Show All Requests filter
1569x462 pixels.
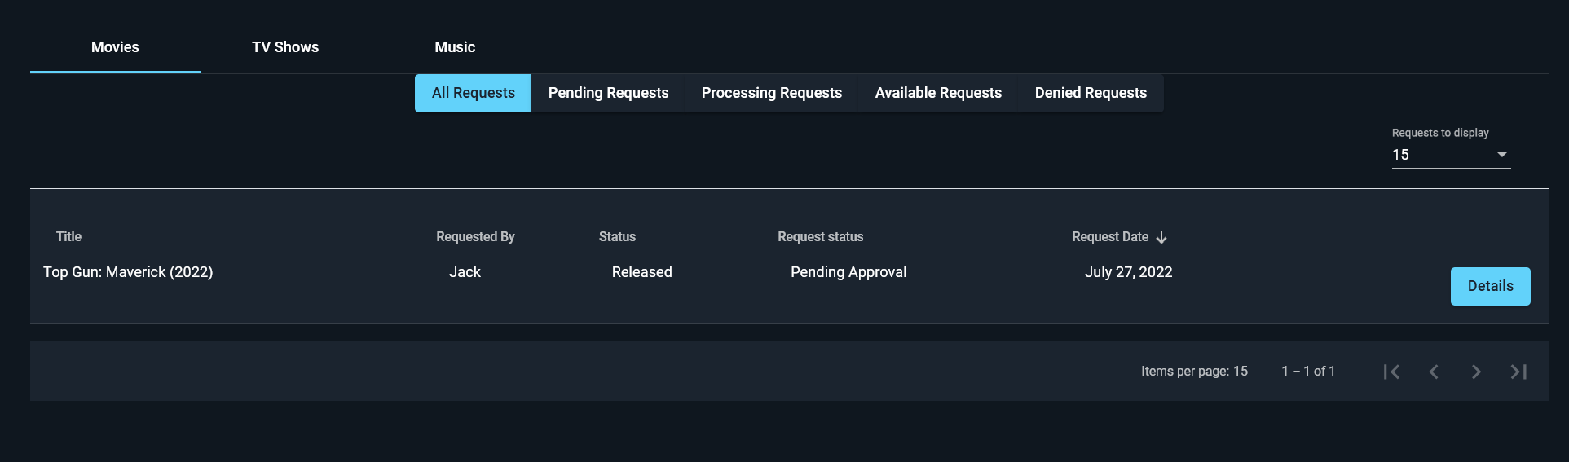point(474,93)
